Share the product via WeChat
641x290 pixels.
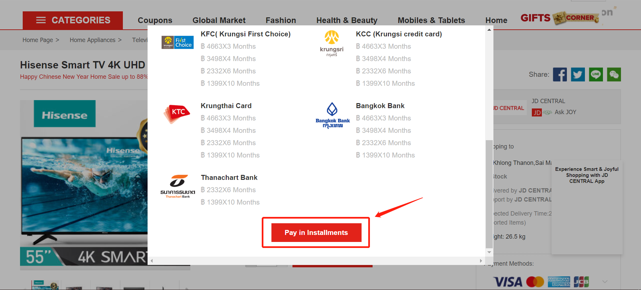click(x=614, y=74)
